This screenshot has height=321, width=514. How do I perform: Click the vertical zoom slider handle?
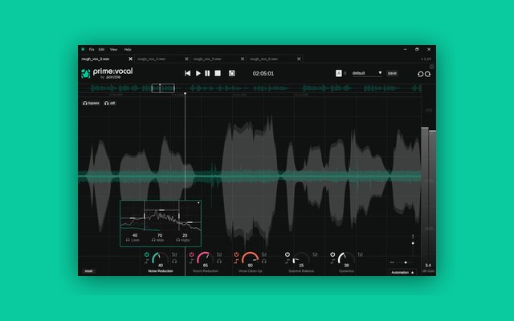click(x=413, y=243)
